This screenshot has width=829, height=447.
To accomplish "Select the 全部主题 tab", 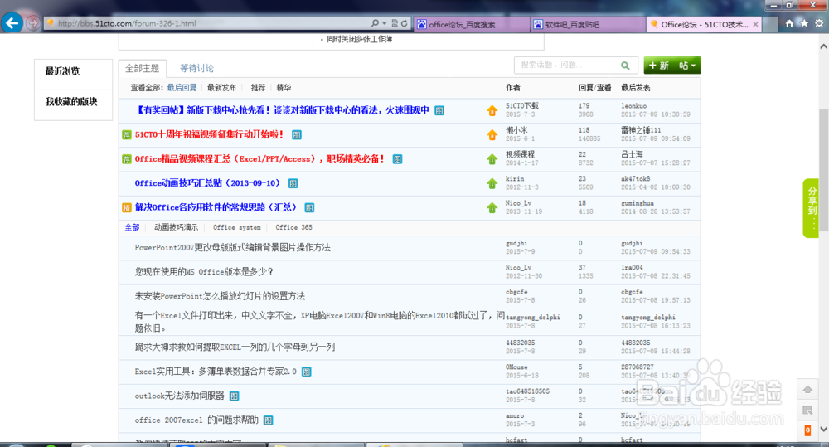I will point(143,68).
